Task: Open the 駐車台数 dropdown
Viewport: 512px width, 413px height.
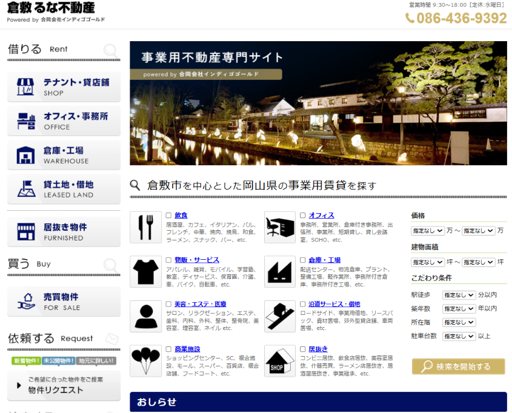Action: pos(459,336)
